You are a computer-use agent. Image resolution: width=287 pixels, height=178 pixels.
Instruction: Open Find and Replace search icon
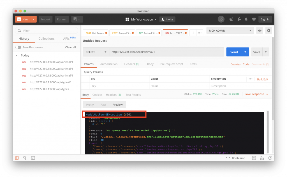coord(25,158)
